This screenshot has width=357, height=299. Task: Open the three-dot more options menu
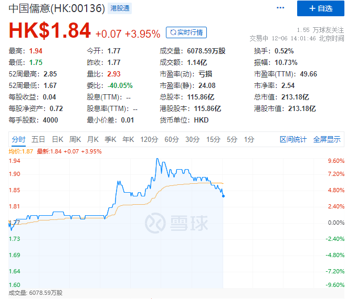pyautogui.click(x=280, y=8)
